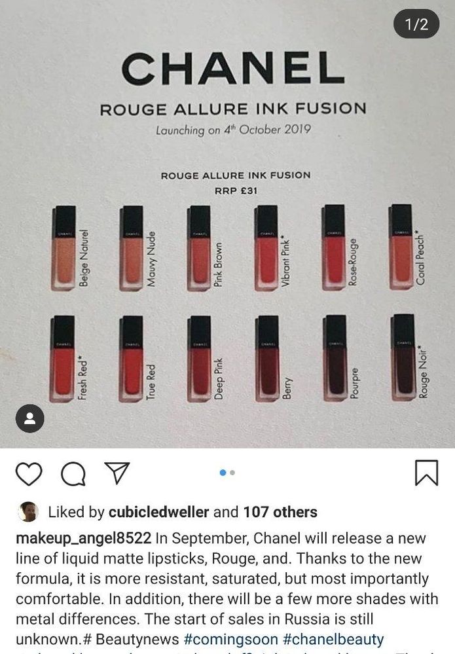Save post with bookmark icon
The width and height of the screenshot is (455, 654).
pos(426,473)
